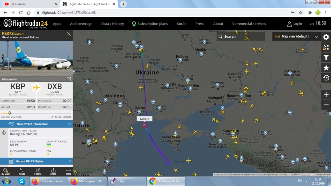
Task: Open the playback history clock icon
Action: [x=326, y=78]
